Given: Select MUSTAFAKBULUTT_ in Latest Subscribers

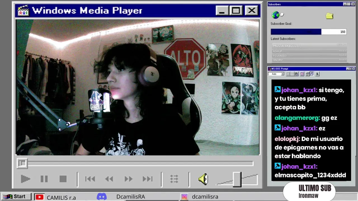Looking at the screenshot, I should pyautogui.click(x=310, y=46).
